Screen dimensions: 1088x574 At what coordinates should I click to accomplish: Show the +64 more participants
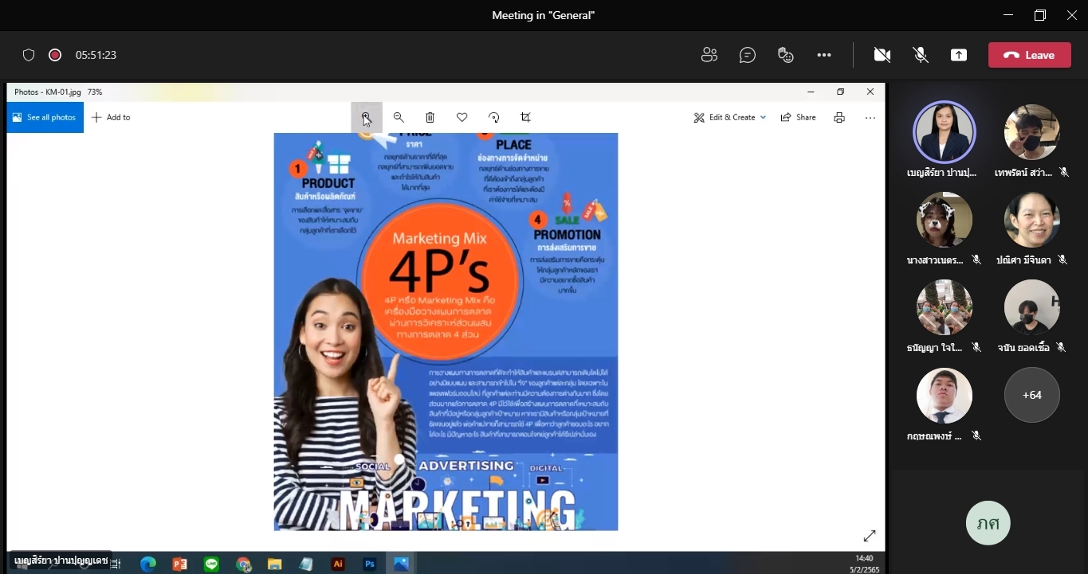1031,395
